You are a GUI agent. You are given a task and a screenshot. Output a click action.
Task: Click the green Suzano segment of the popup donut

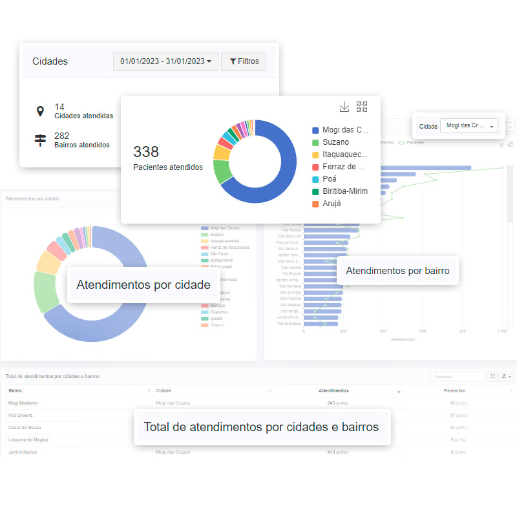point(222,171)
